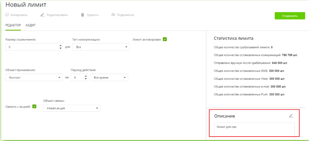Increase limit size with up arrow

(x=61, y=45)
